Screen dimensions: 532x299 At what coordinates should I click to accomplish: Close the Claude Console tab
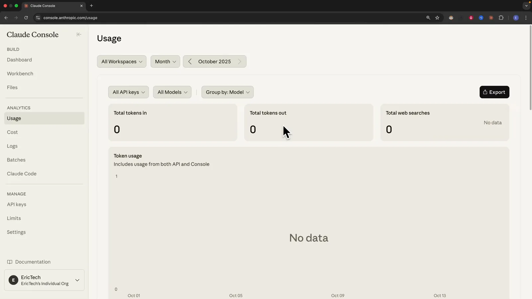tap(81, 6)
